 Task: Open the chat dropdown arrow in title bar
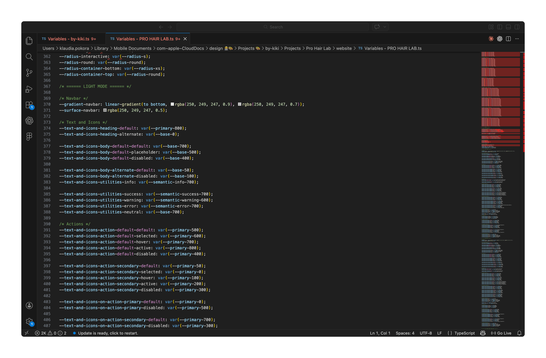(x=385, y=27)
